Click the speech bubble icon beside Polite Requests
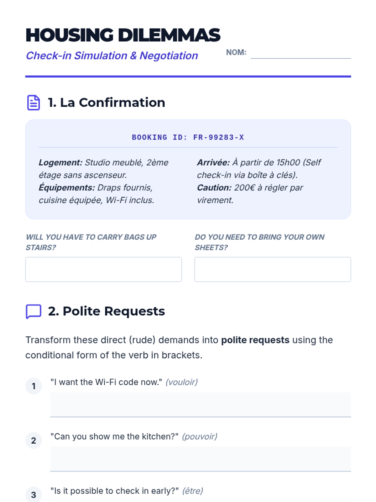 34,311
